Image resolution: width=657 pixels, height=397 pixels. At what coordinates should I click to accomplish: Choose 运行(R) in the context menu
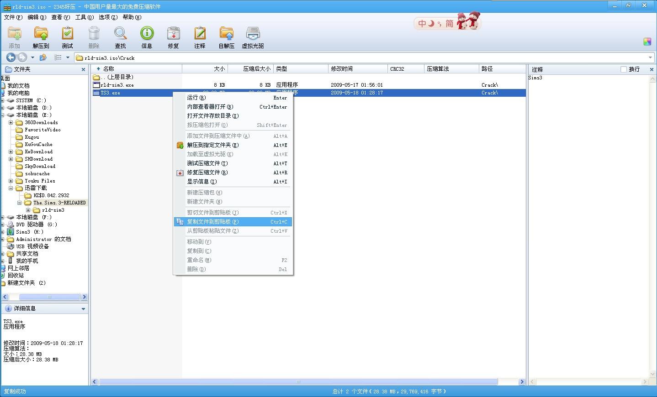(233, 98)
